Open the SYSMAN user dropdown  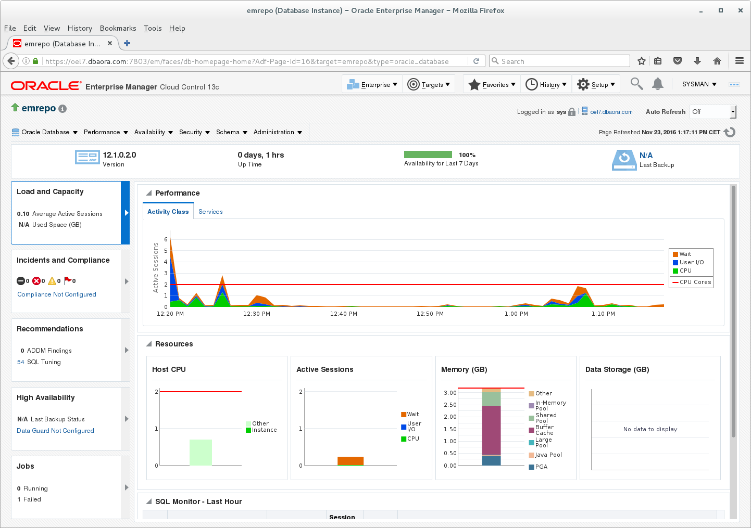699,84
